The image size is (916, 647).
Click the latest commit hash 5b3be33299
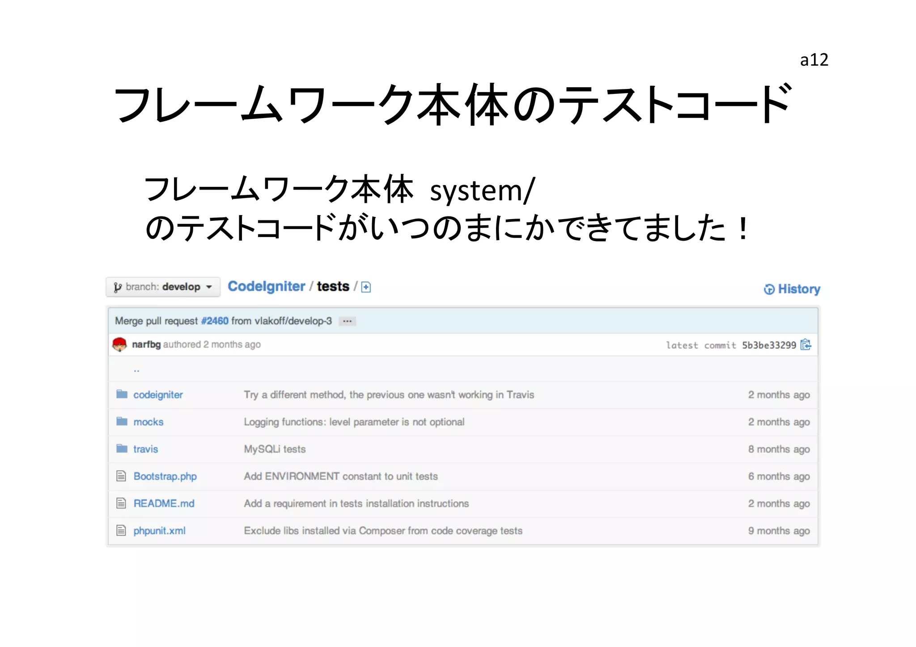[x=769, y=345]
